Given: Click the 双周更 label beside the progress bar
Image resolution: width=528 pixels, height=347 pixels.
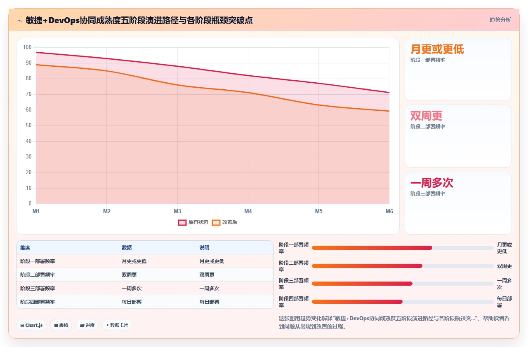Looking at the screenshot, I should pos(504,266).
